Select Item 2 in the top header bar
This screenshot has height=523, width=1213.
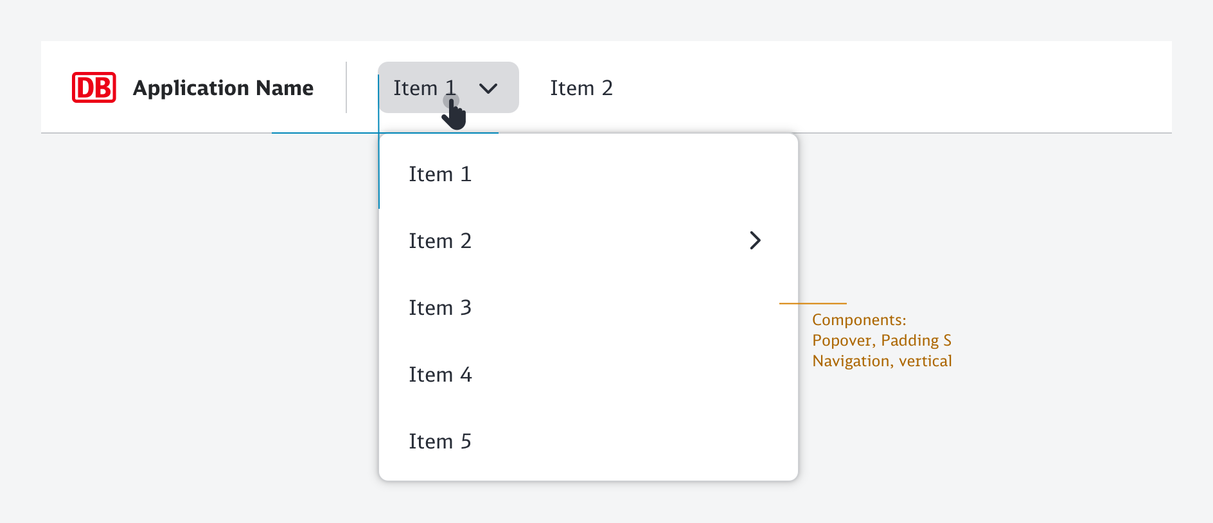pyautogui.click(x=581, y=88)
